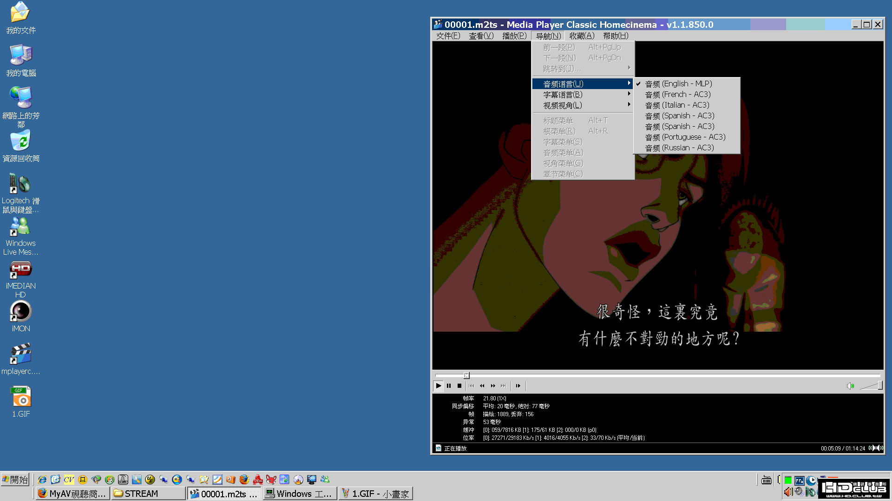Switch to MyAV視聽商 Firefox taskbar window
The width and height of the screenshot is (892, 501).
click(x=73, y=494)
